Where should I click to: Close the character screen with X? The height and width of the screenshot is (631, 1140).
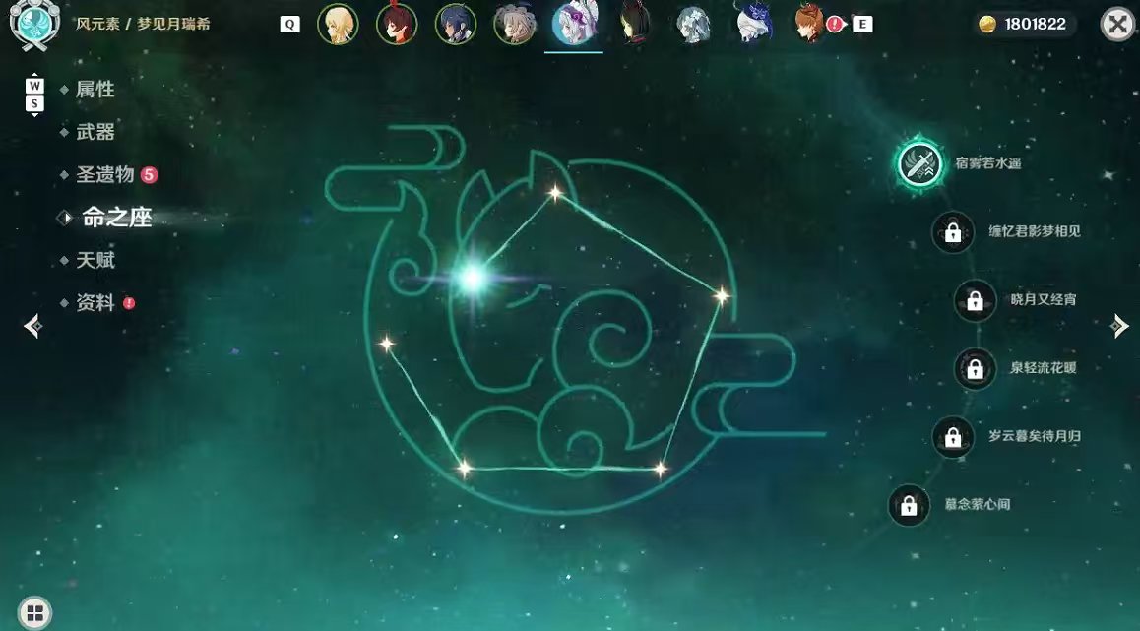click(1116, 24)
